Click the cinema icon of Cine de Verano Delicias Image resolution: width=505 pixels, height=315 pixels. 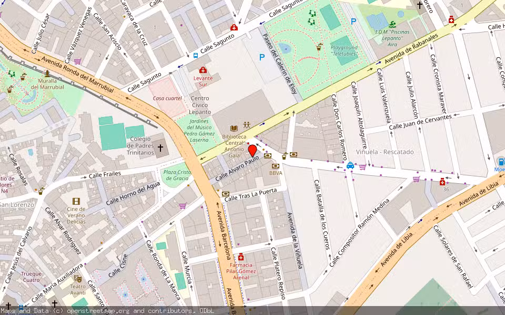[76, 201]
